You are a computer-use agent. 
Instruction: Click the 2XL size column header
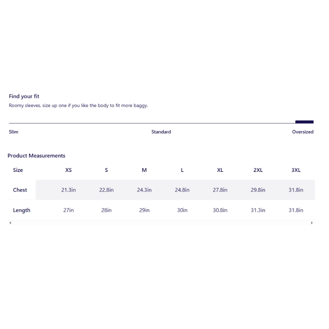tap(258, 170)
